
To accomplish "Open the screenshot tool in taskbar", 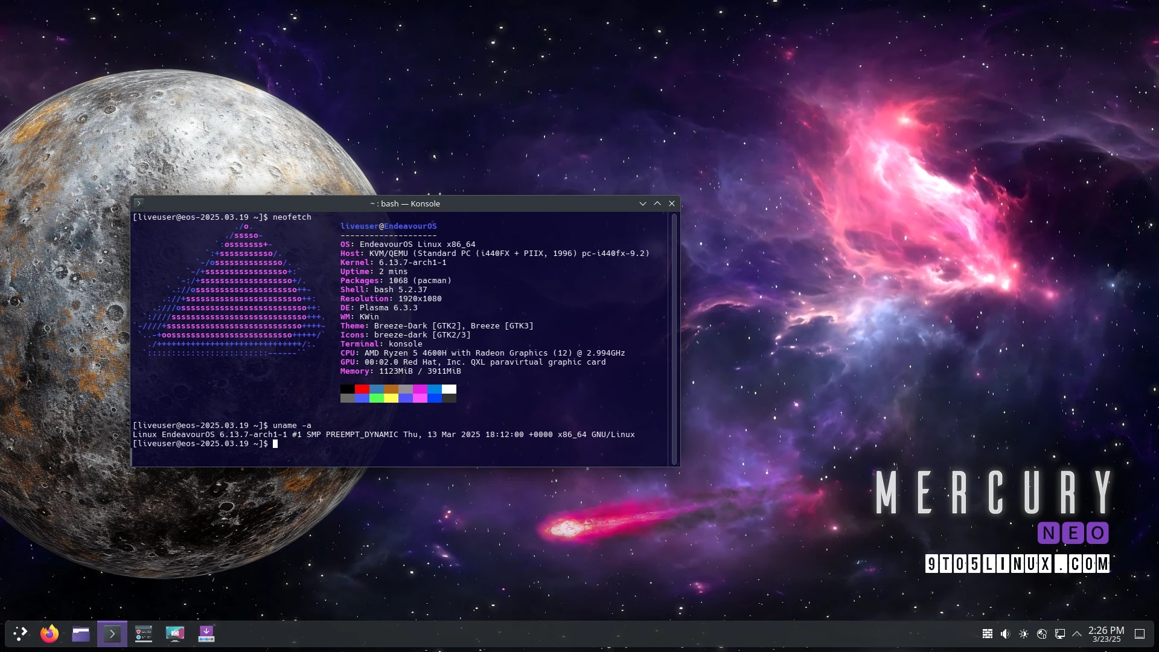I will tap(175, 634).
